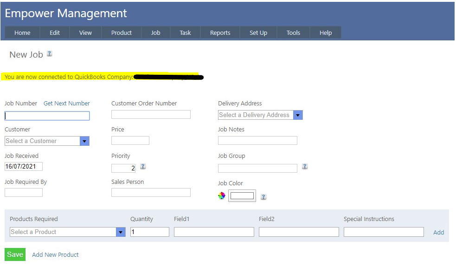Click the Job Required By date field
Screen dimensions: 456x267
click(24, 193)
